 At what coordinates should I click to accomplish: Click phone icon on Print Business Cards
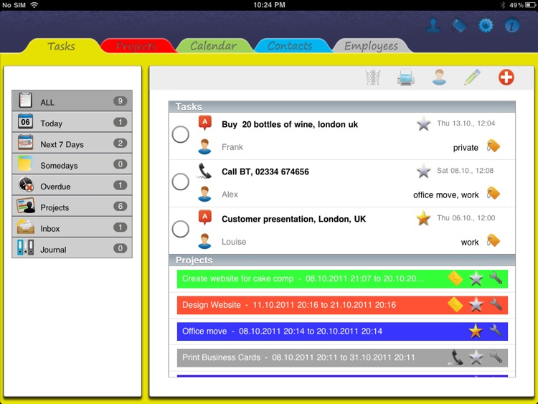click(x=456, y=357)
